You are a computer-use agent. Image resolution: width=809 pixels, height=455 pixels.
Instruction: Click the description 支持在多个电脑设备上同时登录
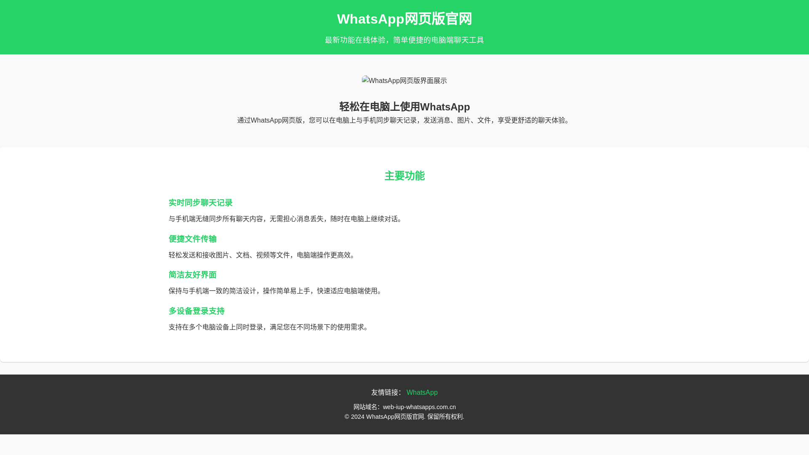270,327
